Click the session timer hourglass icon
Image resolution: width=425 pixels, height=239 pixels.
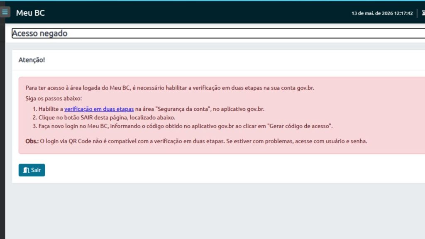click(423, 13)
